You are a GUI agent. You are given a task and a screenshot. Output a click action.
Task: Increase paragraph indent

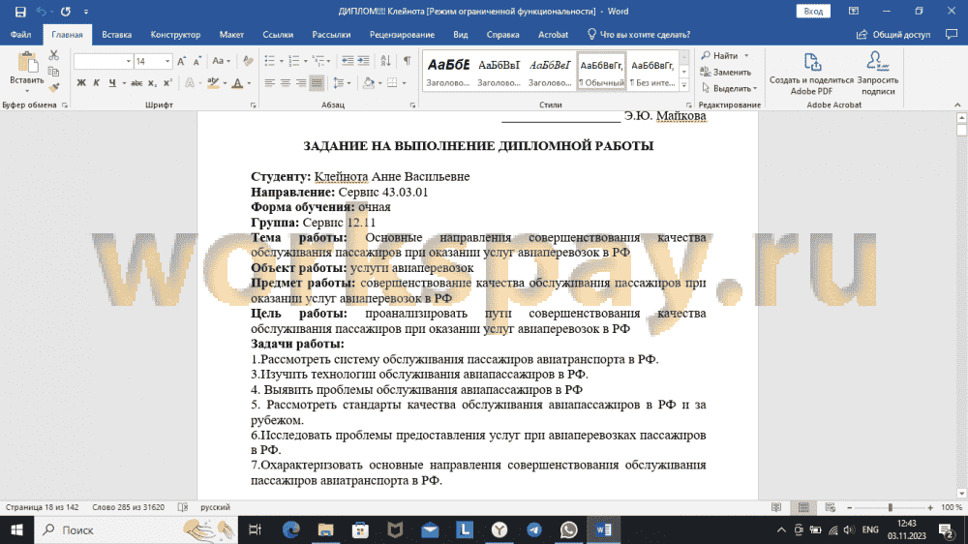tap(364, 61)
